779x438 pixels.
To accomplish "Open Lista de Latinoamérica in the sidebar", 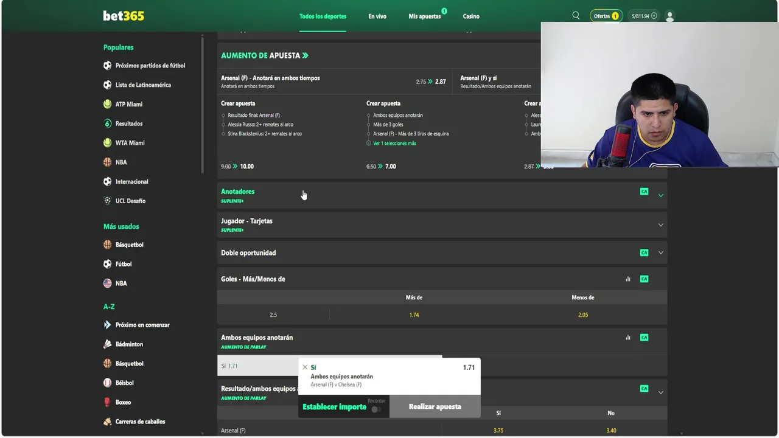I will [143, 85].
